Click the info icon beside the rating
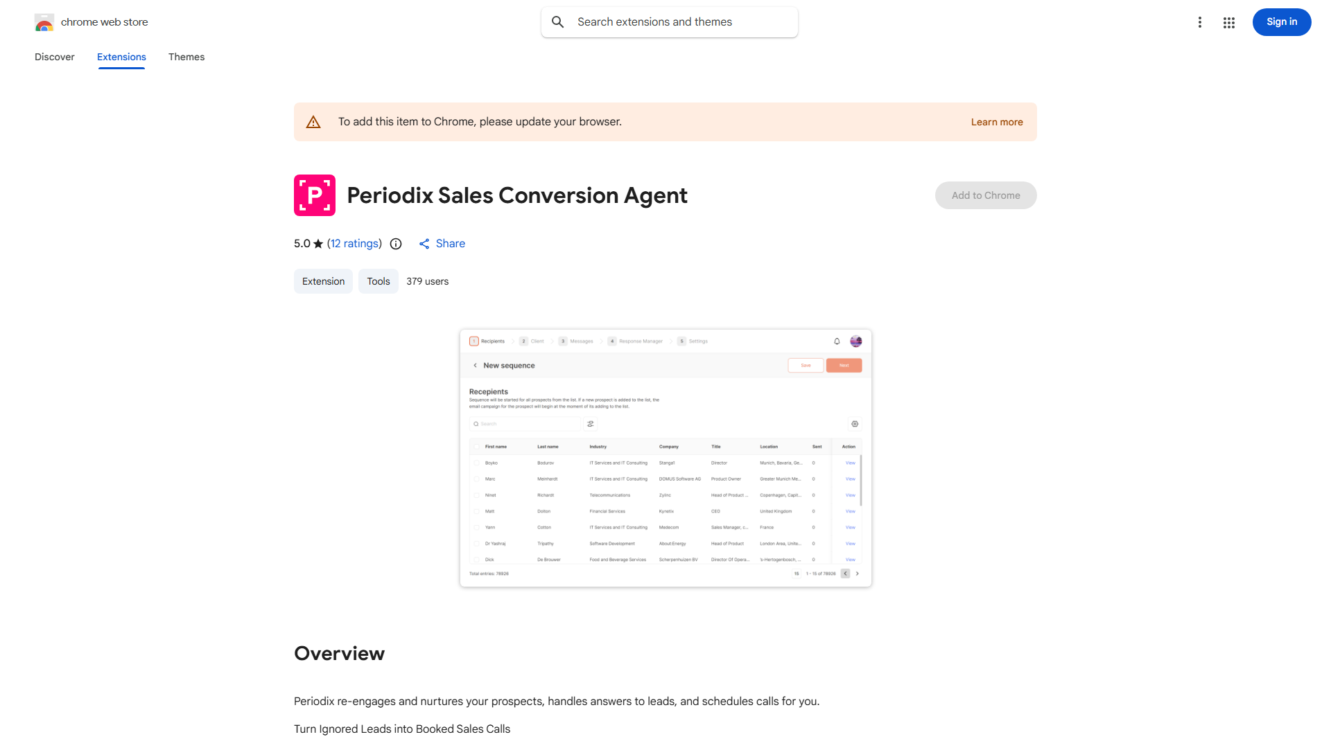This screenshot has height=748, width=1331. pyautogui.click(x=395, y=244)
